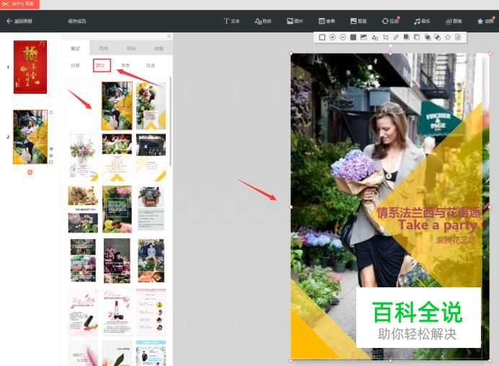Add a new page with the orange plus

30,173
